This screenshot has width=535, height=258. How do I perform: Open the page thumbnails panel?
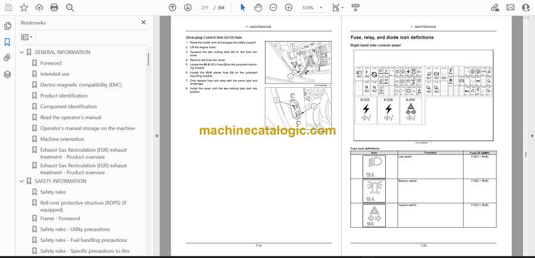8,26
